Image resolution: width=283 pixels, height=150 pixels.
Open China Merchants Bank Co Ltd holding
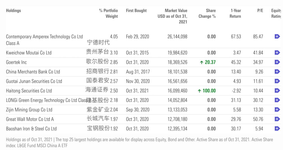[x=33, y=72]
